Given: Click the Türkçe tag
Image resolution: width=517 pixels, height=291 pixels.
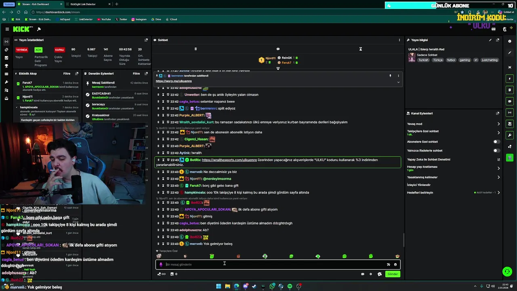Looking at the screenshot, I should point(438,60).
